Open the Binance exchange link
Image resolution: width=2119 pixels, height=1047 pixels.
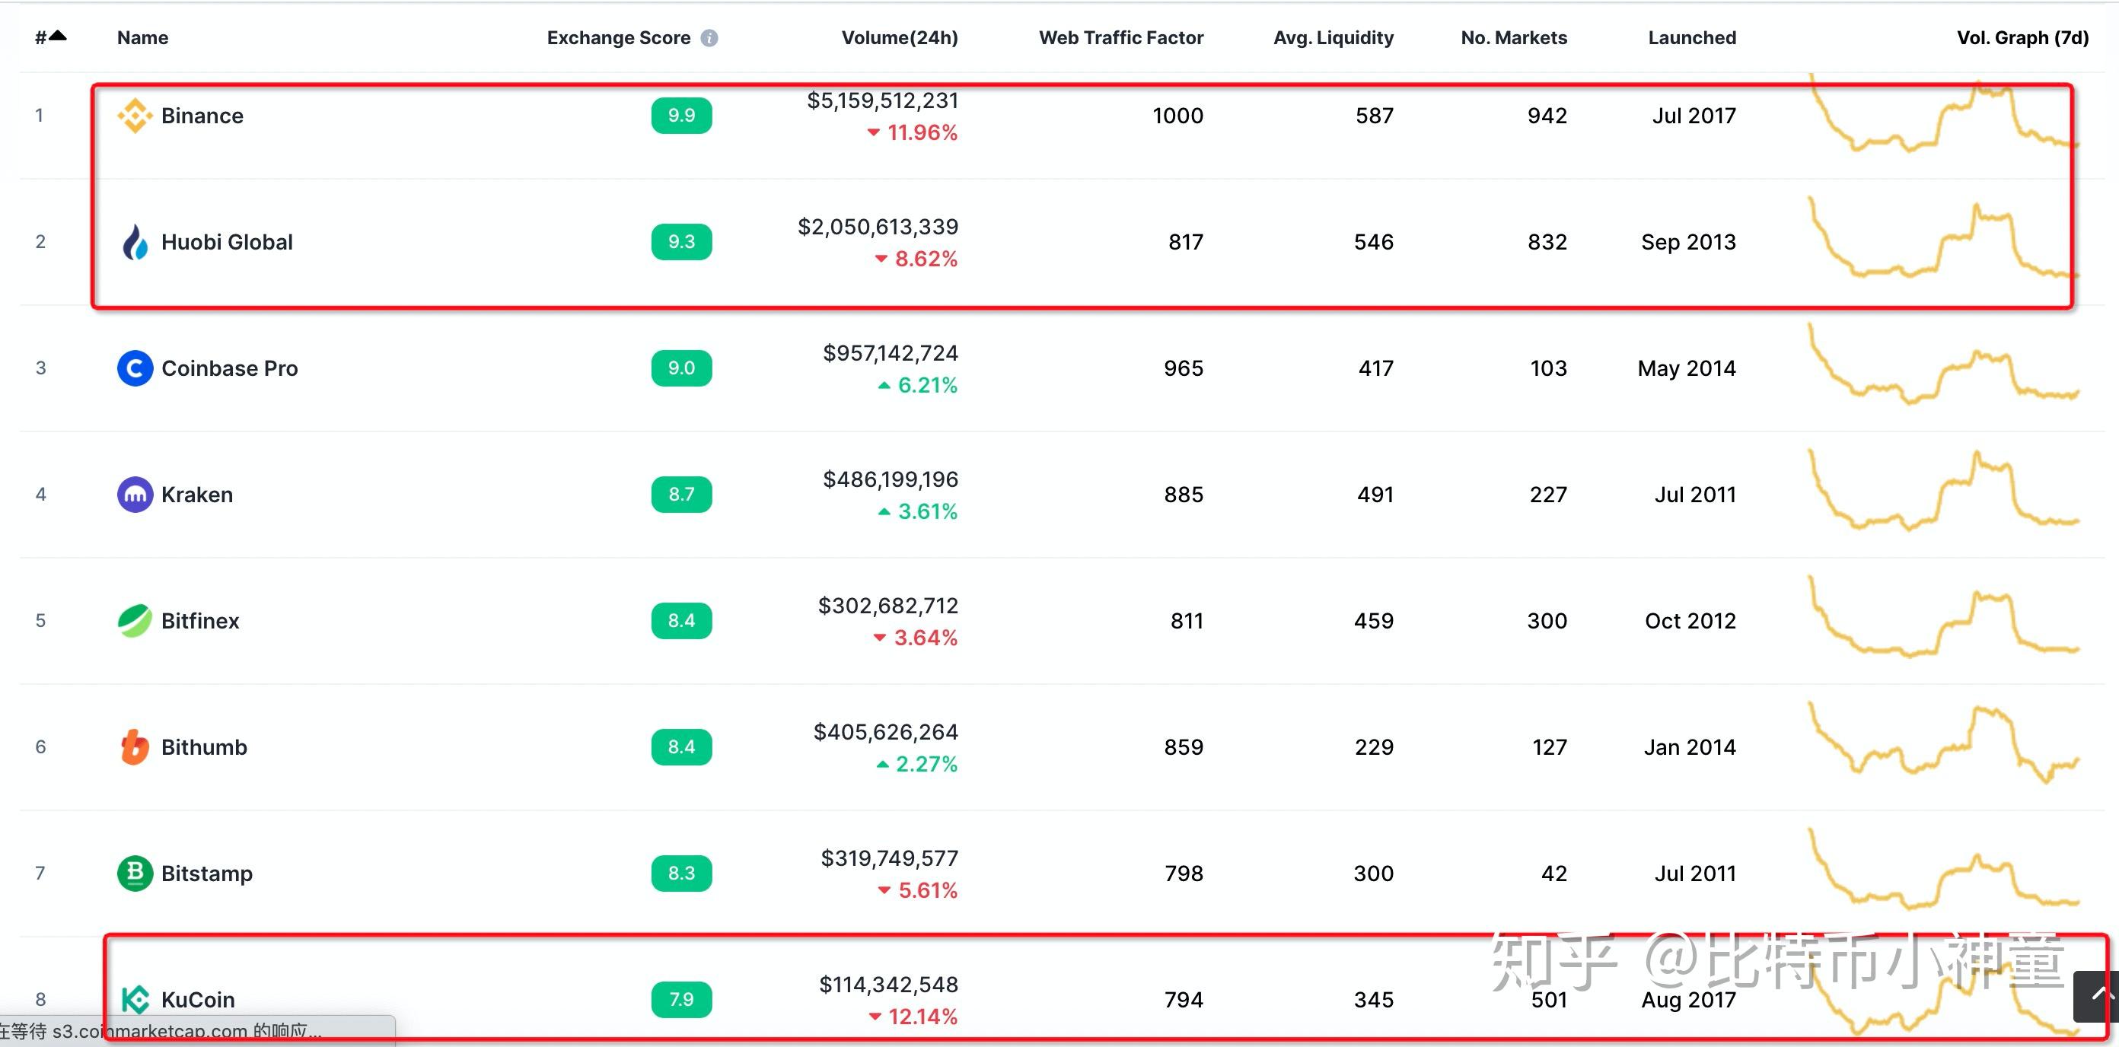click(x=202, y=116)
